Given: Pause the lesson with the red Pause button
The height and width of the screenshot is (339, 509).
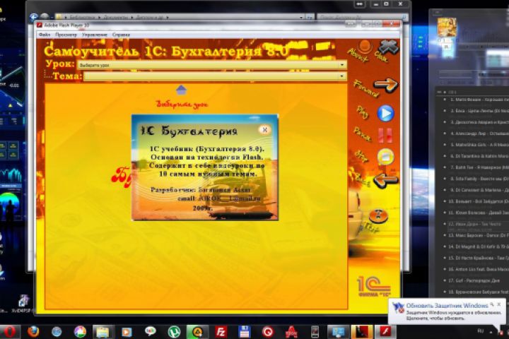Looking at the screenshot, I should (x=385, y=136).
